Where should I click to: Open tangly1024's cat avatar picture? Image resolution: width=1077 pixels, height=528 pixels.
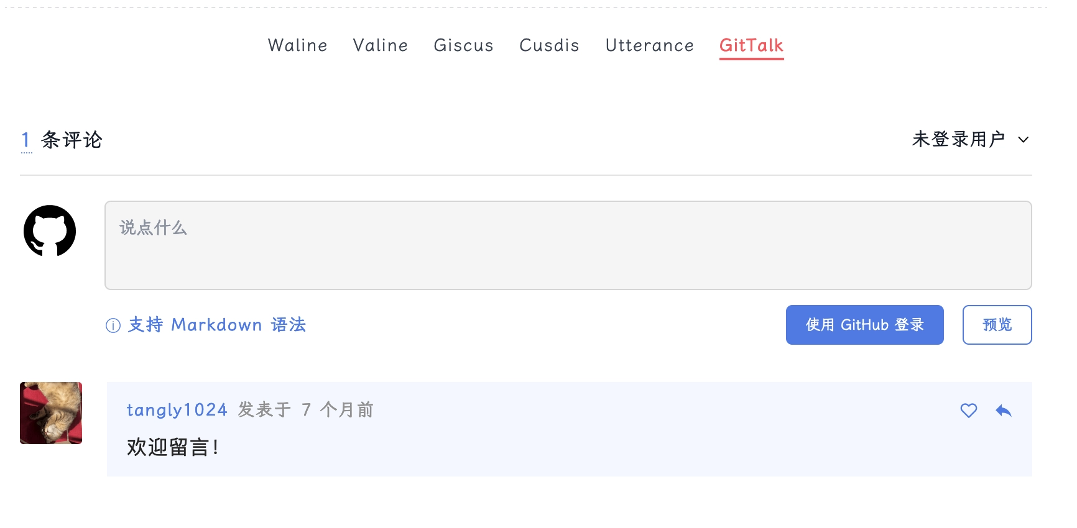coord(51,413)
